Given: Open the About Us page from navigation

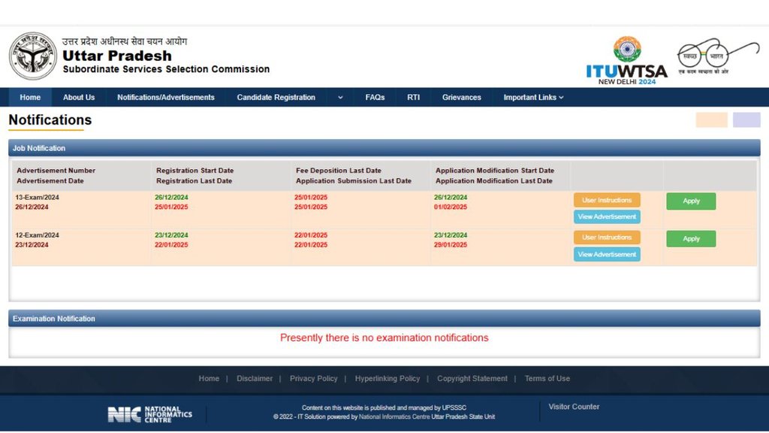Looking at the screenshot, I should (x=79, y=97).
